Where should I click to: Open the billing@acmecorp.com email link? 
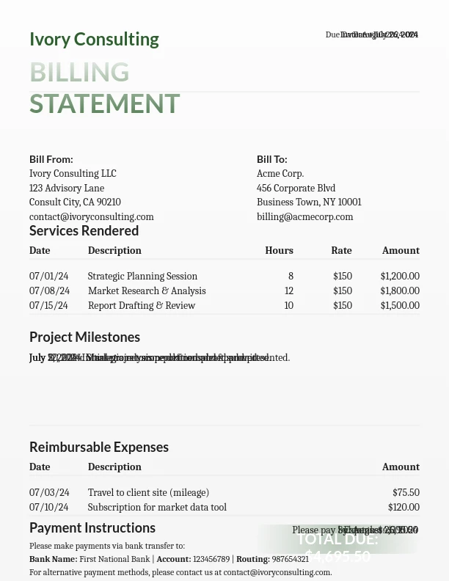coord(304,216)
